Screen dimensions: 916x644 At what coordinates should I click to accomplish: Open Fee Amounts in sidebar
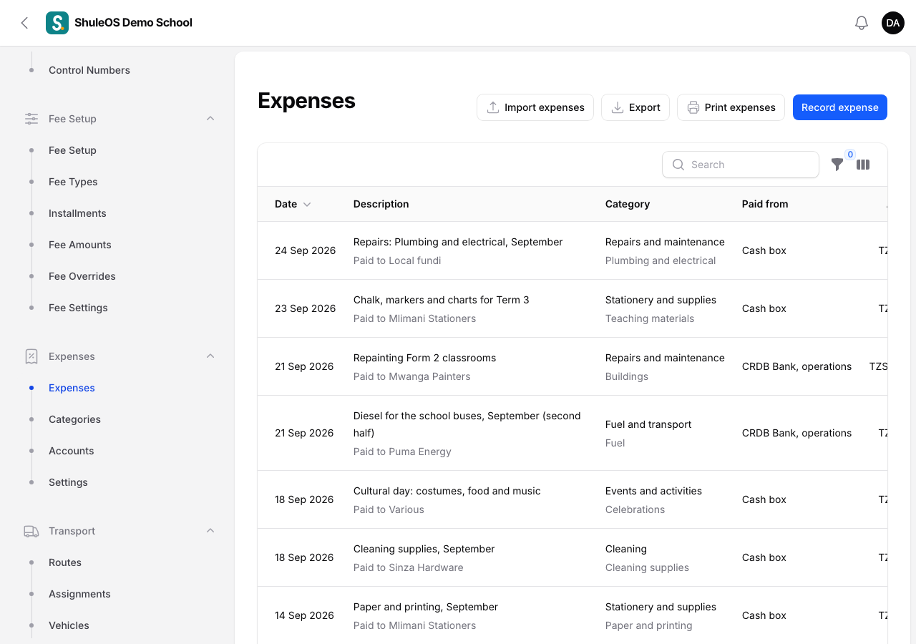tap(80, 245)
